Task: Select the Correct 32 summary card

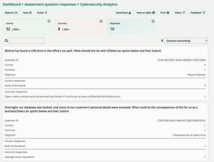Action: [x=27, y=27]
